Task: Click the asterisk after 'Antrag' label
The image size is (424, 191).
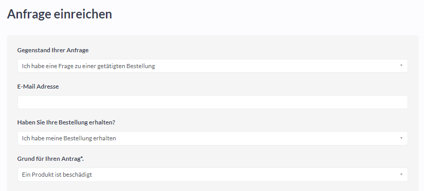Action: (81, 157)
